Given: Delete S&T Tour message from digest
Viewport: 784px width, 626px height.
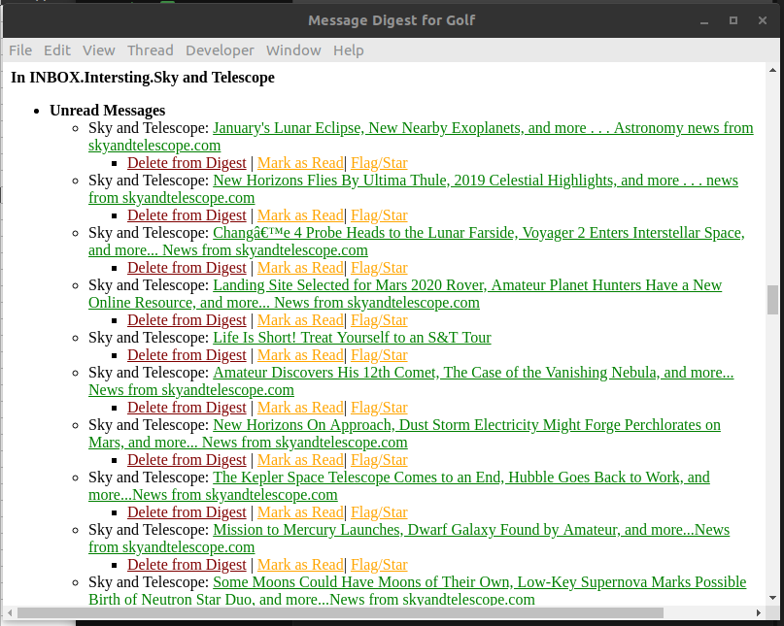Looking at the screenshot, I should [x=187, y=355].
